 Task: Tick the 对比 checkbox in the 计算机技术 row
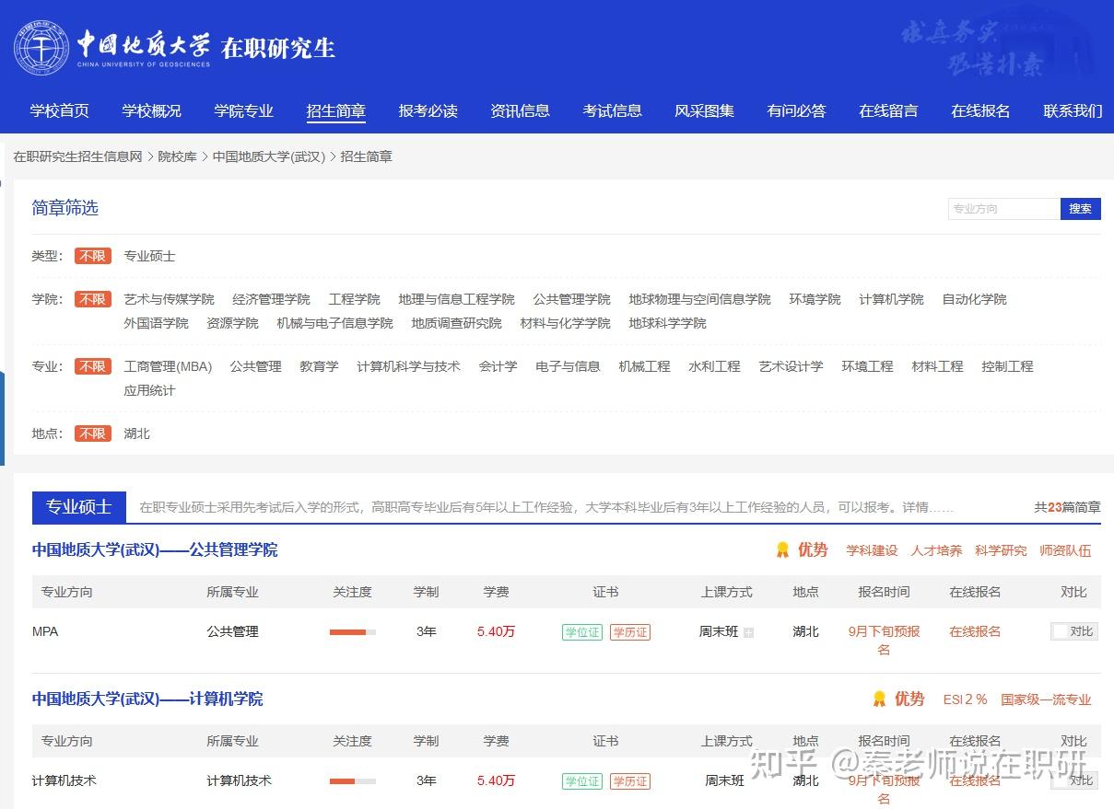(x=1061, y=780)
